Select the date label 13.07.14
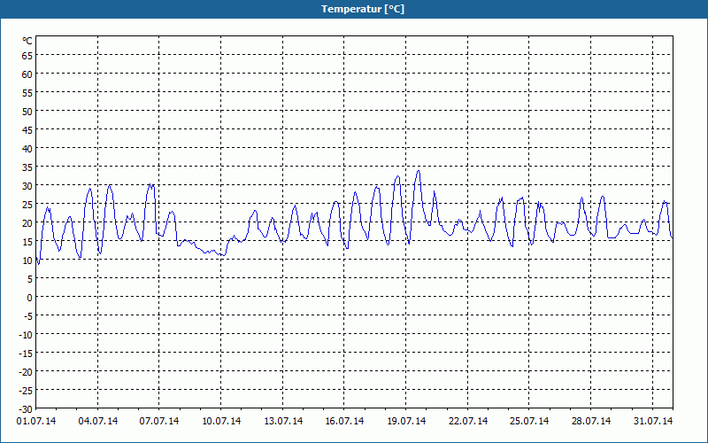Viewport: 708px width, 443px height. 283,421
